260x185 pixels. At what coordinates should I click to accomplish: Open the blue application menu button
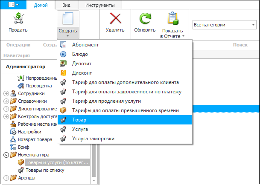pos(13,5)
